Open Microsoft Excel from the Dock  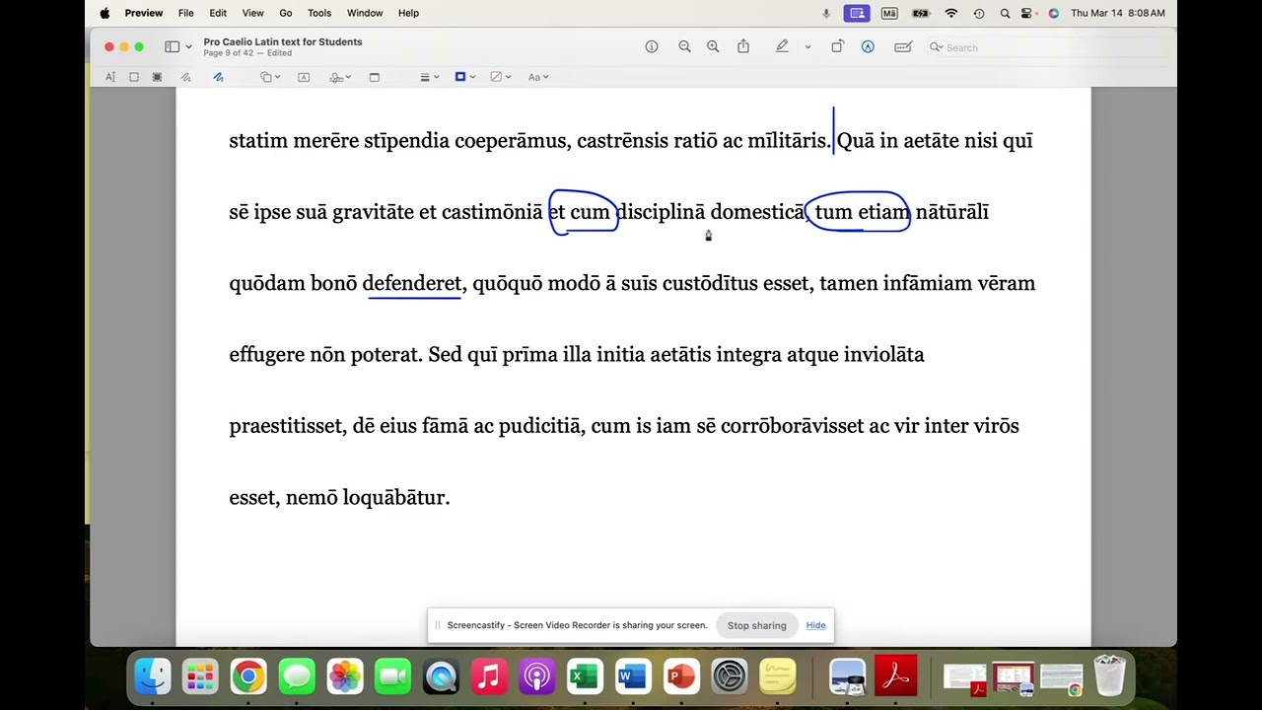585,676
